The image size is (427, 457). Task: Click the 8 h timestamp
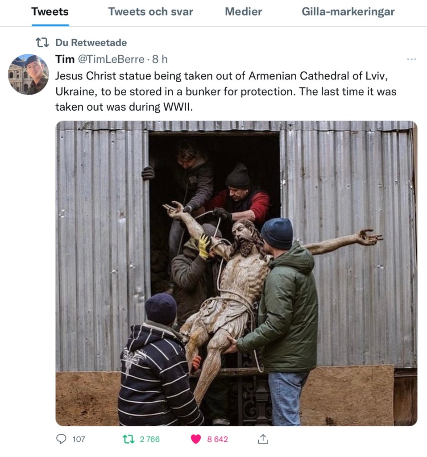160,59
